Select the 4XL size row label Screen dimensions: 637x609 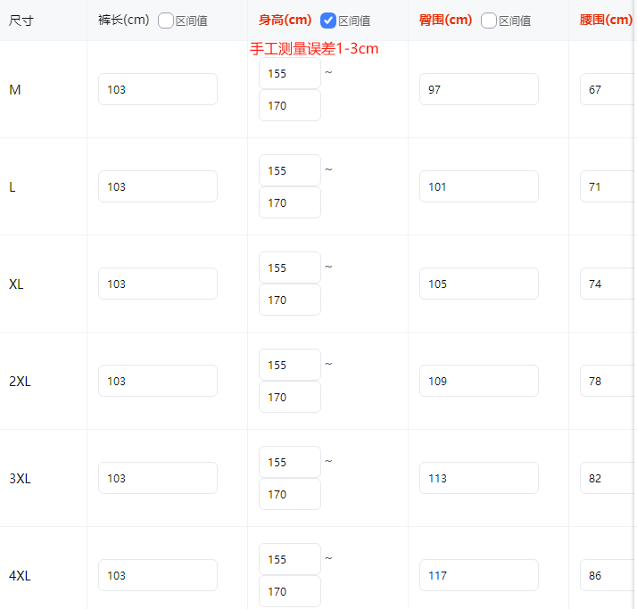coord(20,576)
